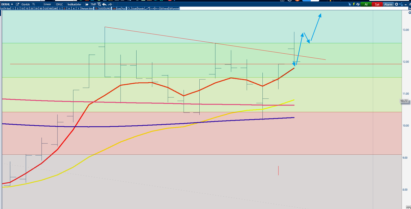Viewport: 411px width, 209px height.
Task: Select the 180 minute period
Action: pyautogui.click(x=50, y=8)
